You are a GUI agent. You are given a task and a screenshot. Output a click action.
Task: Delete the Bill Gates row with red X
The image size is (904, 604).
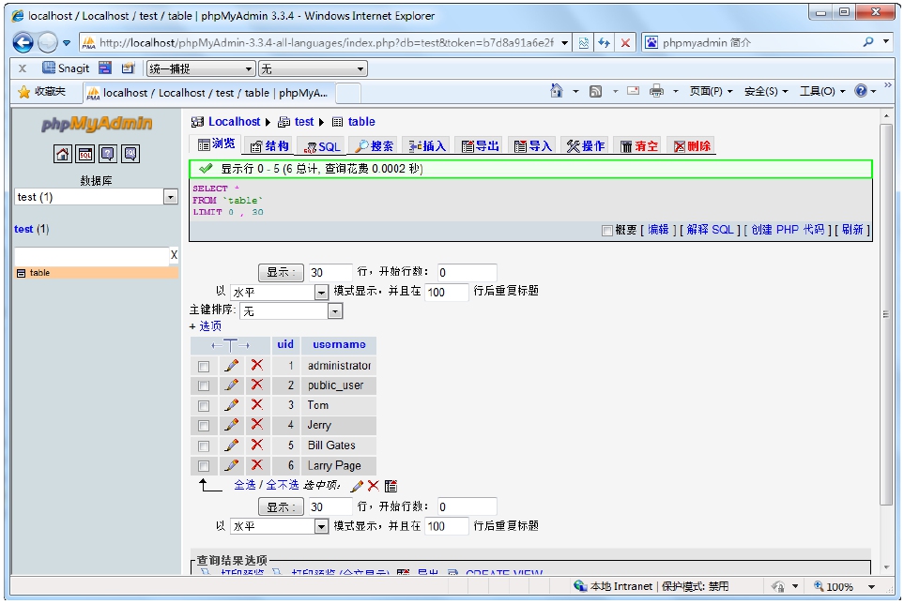[257, 445]
